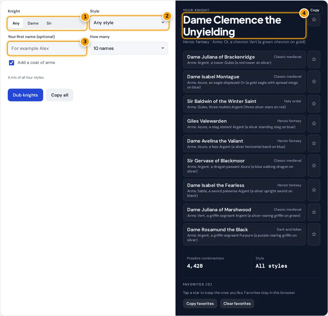328x316 pixels.
Task: Star Dame Juliana of Brackenridge
Action: point(314,59)
